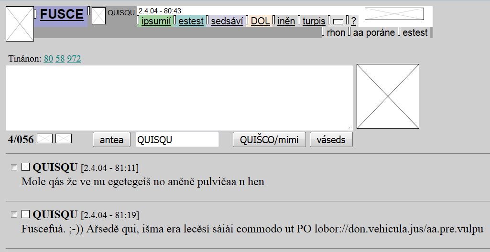
Task: Click the 4/056 counter text
Action: 21,139
